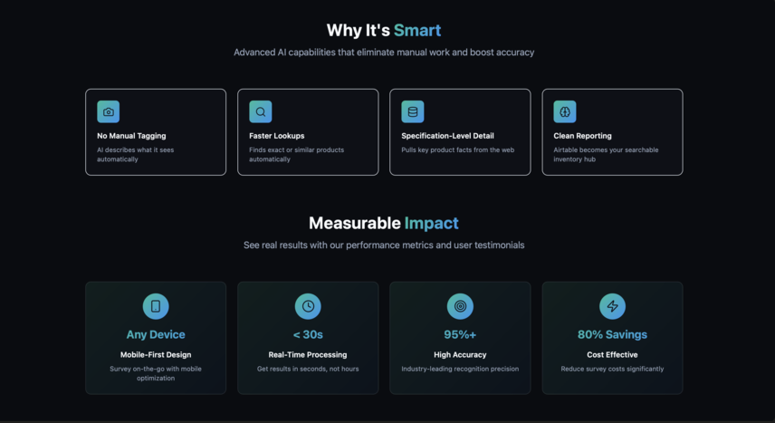This screenshot has width=775, height=423.
Task: Click the target icon above 95%+
Action: tap(460, 306)
